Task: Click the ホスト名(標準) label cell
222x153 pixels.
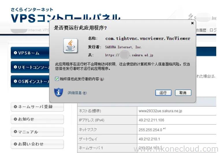Action: click(107, 111)
